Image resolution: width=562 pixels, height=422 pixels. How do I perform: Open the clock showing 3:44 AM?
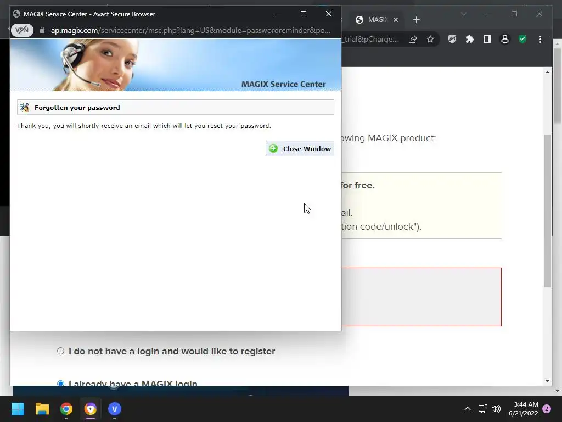(x=523, y=409)
